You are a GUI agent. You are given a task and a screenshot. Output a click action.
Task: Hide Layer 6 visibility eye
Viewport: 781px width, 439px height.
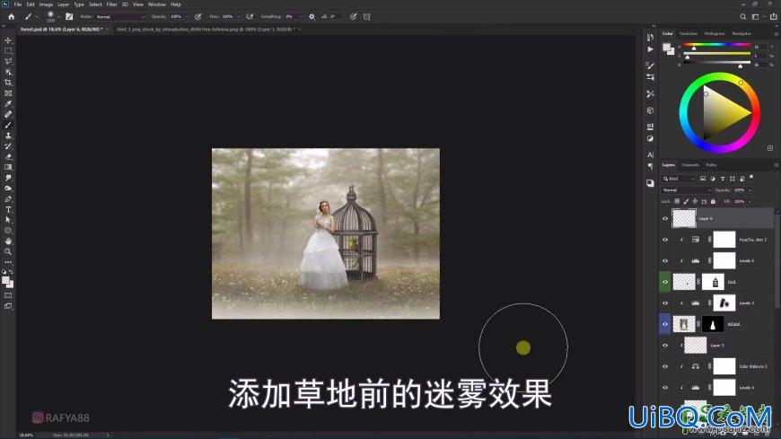(665, 218)
